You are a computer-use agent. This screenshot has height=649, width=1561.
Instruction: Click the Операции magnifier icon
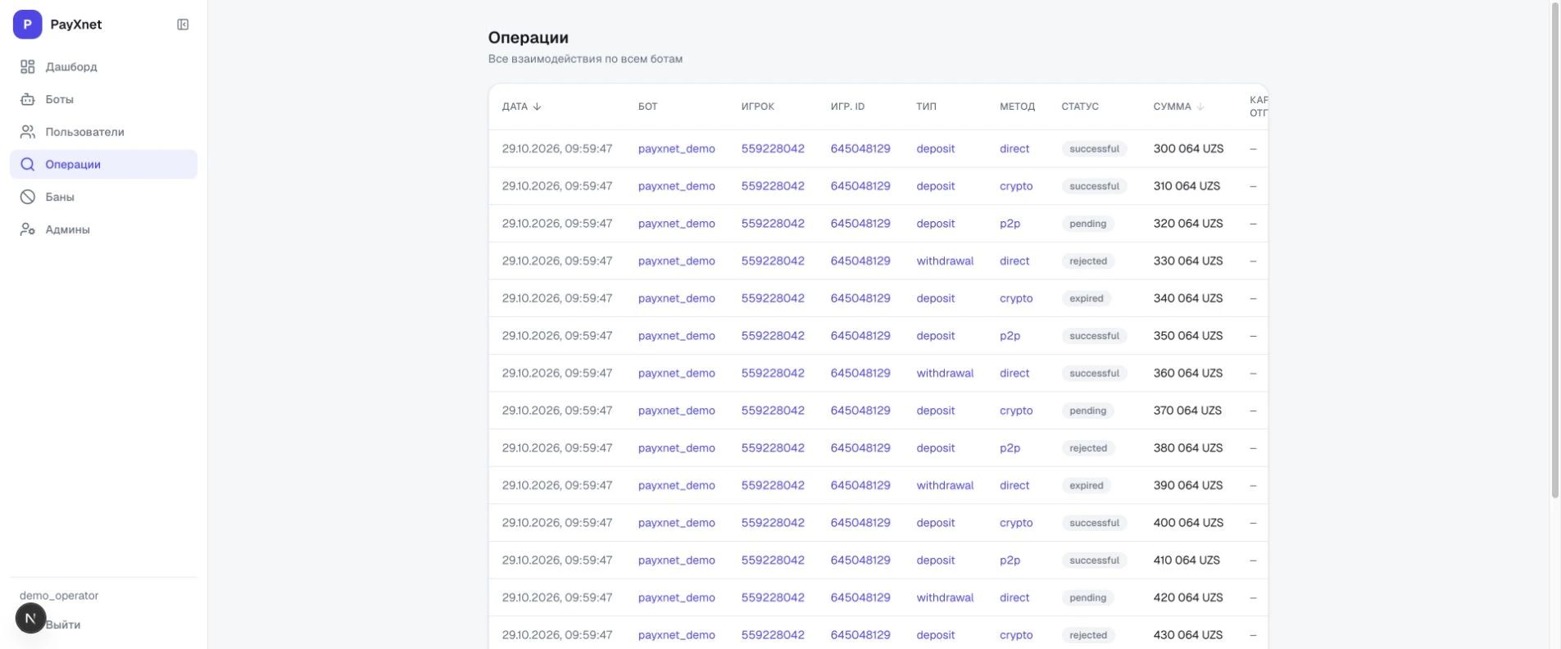pos(28,164)
